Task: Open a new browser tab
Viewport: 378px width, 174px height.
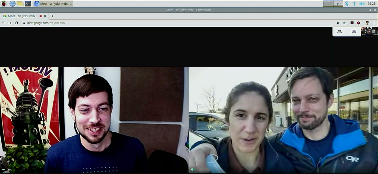Action: click(53, 16)
